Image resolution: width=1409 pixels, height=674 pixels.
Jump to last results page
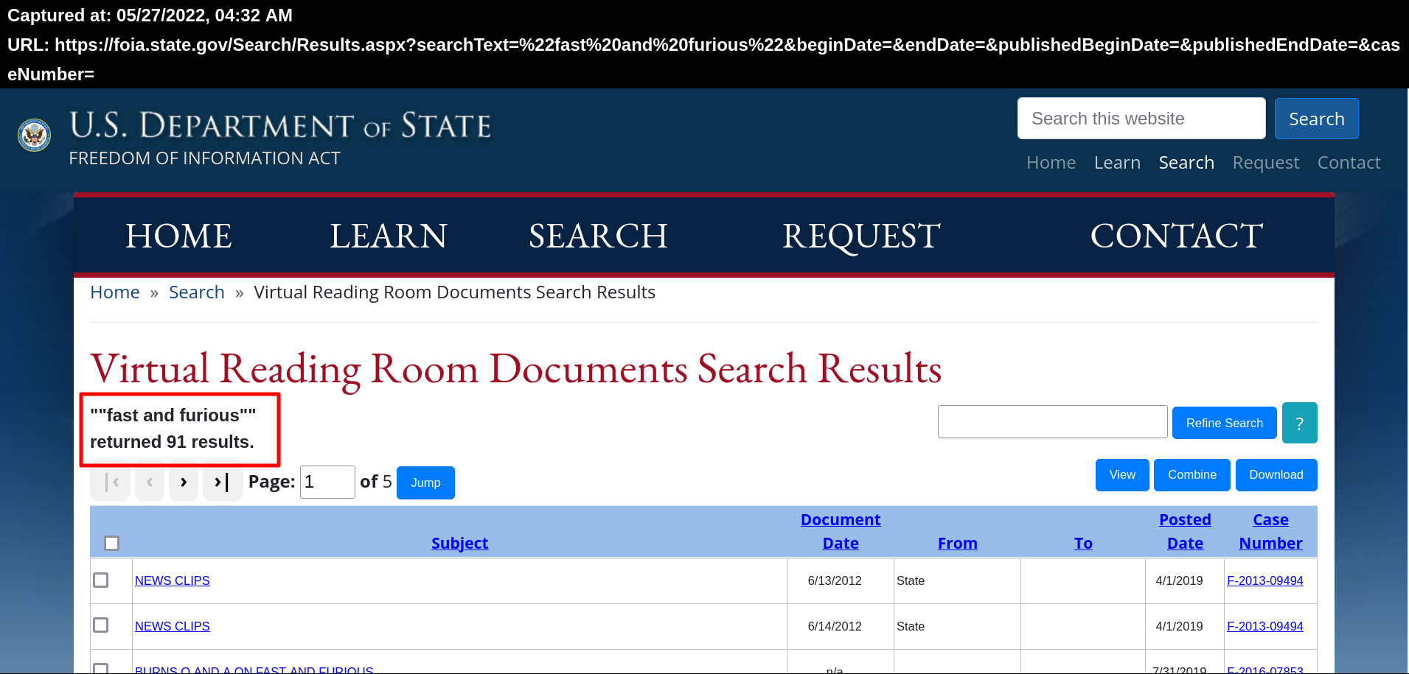click(x=223, y=482)
